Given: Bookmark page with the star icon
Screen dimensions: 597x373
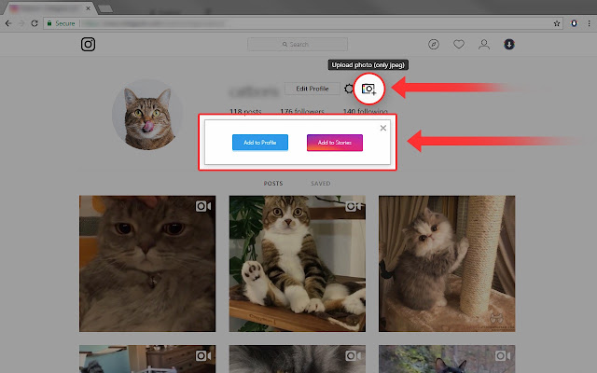Looking at the screenshot, I should point(557,23).
